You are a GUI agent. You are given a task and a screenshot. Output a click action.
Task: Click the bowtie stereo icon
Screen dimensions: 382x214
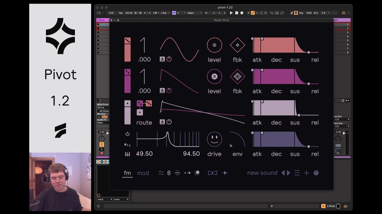coord(212,173)
